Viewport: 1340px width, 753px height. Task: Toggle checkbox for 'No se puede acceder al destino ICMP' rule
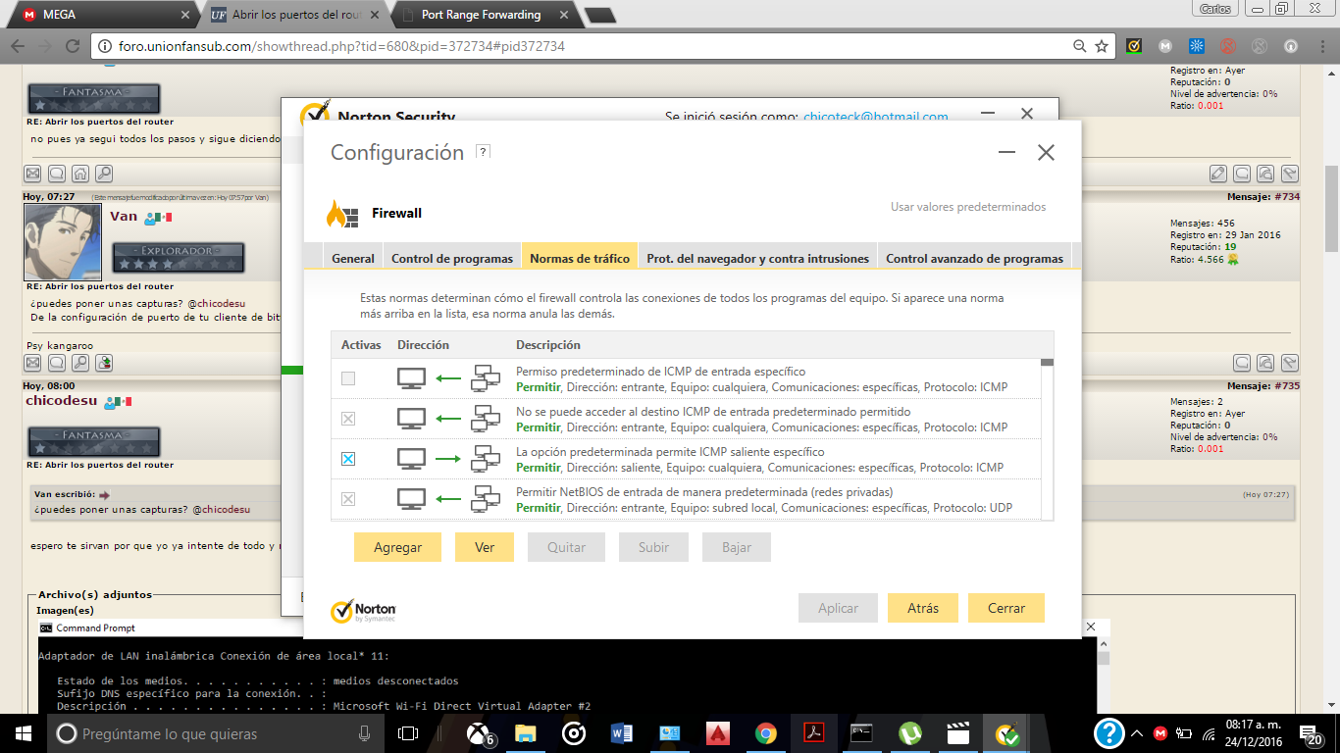(348, 419)
